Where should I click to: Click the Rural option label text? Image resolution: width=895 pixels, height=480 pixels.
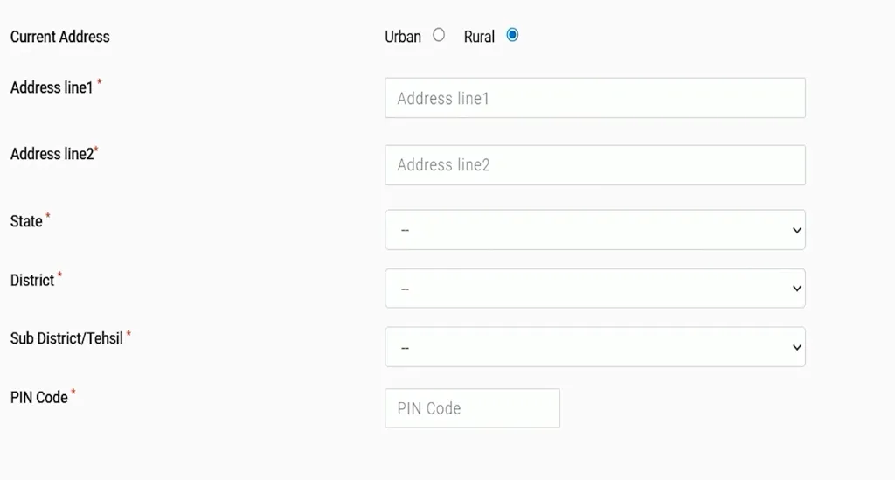click(x=479, y=37)
